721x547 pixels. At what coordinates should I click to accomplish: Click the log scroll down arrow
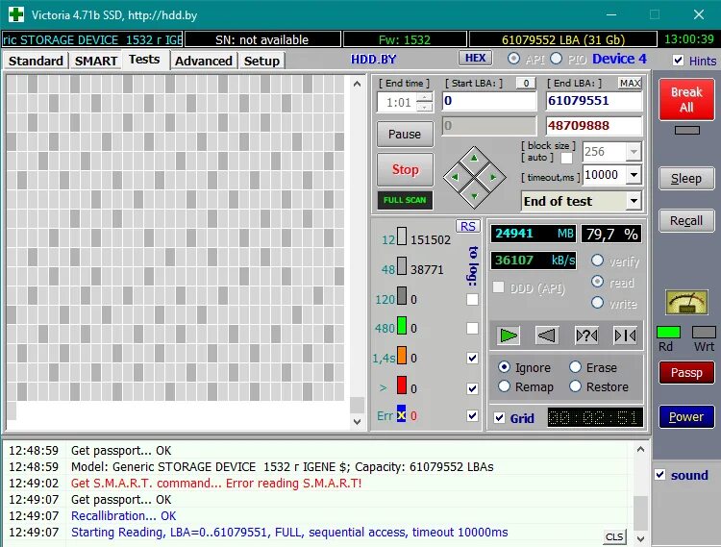pos(640,537)
